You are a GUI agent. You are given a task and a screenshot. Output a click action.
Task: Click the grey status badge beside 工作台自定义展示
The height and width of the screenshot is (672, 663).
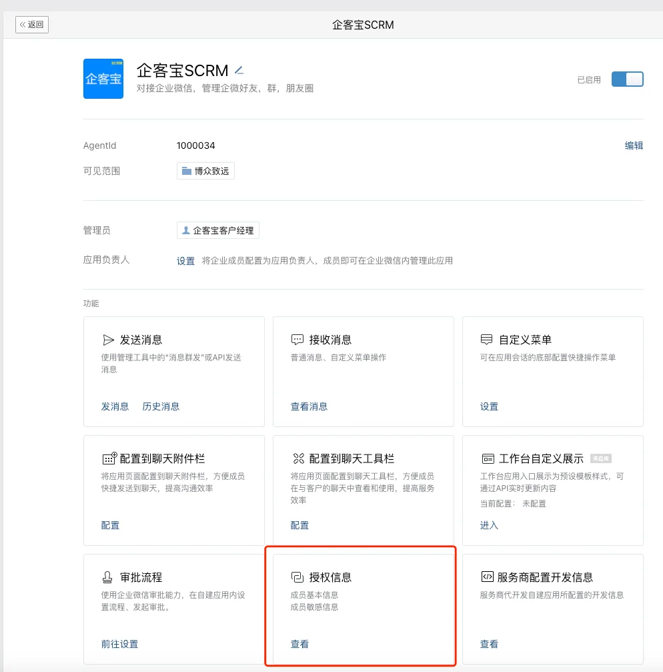point(600,458)
